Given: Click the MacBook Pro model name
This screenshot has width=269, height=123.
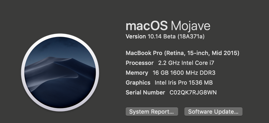Looking at the screenshot, I should (x=144, y=53).
